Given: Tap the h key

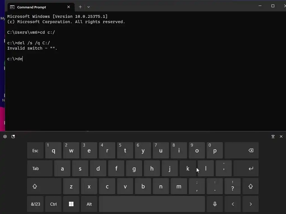Looking at the screenshot, I should [152, 169].
